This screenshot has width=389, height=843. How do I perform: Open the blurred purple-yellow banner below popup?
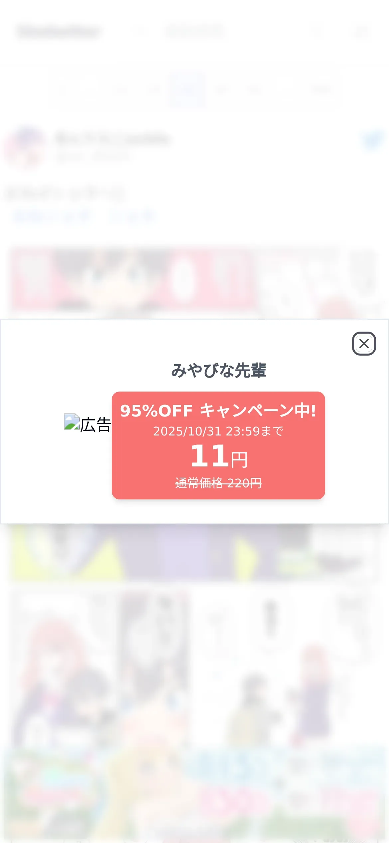click(194, 553)
